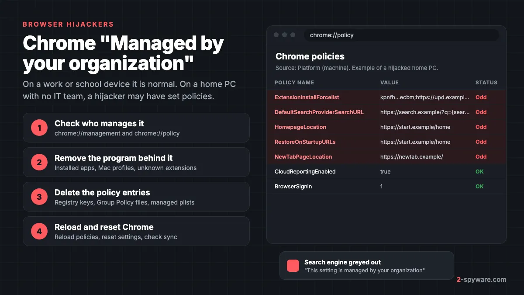
Task: Select the RestoreOnStartupURLs policy name
Action: (x=305, y=142)
